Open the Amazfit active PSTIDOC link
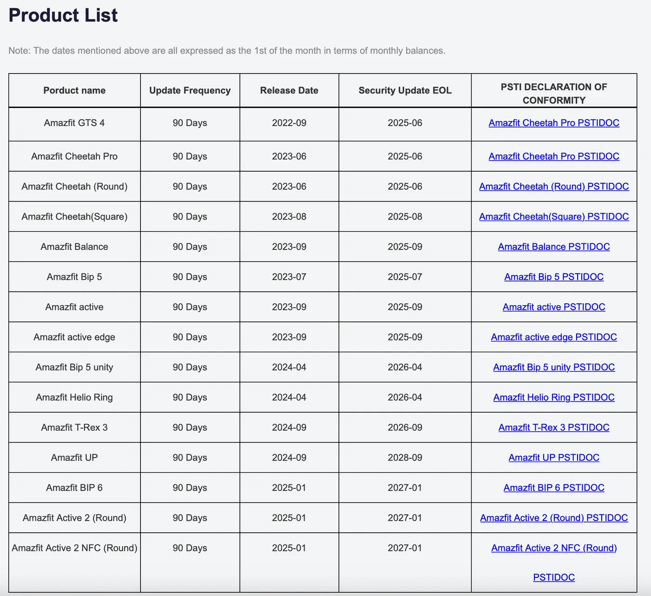 point(553,307)
